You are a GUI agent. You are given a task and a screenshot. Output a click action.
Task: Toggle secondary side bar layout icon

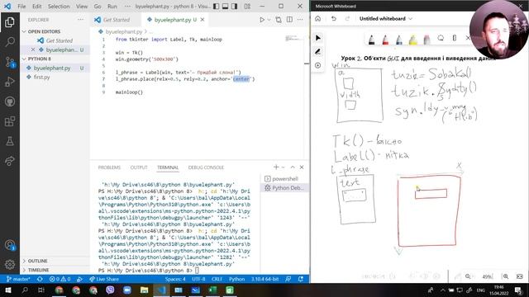(234, 6)
